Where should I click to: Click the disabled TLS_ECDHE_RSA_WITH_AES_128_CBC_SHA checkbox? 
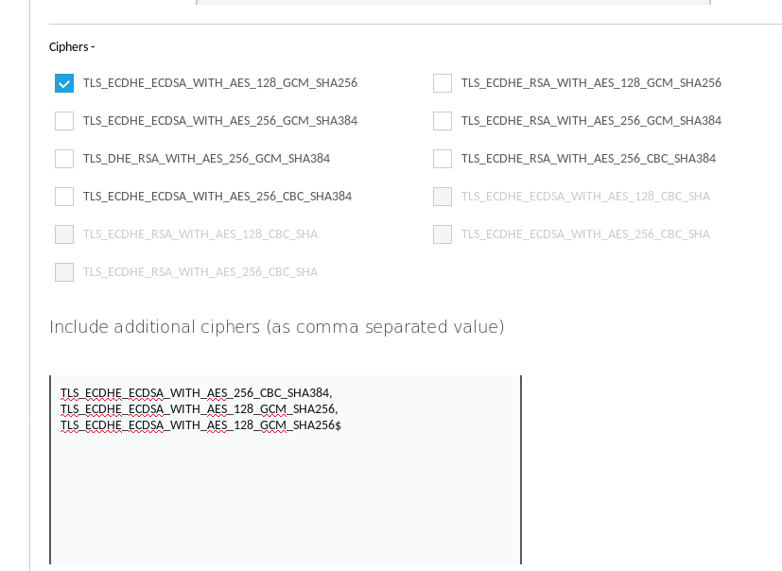[64, 234]
